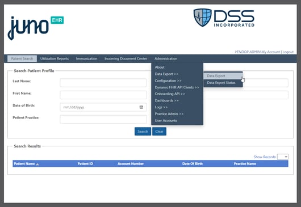Expand the Practice Admin >> submenu
The width and height of the screenshot is (301, 207).
pos(169,114)
